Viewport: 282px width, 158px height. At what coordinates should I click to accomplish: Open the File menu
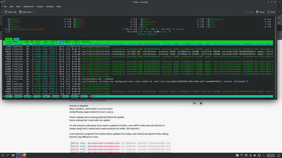click(5, 7)
